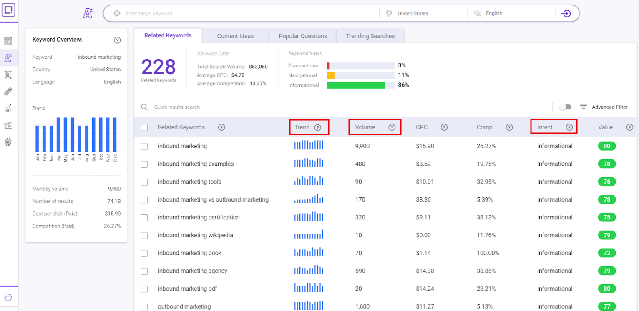Select the inbound marketing vs outbound marketing checkbox
Viewport: 639px width, 311px height.
coord(144,200)
